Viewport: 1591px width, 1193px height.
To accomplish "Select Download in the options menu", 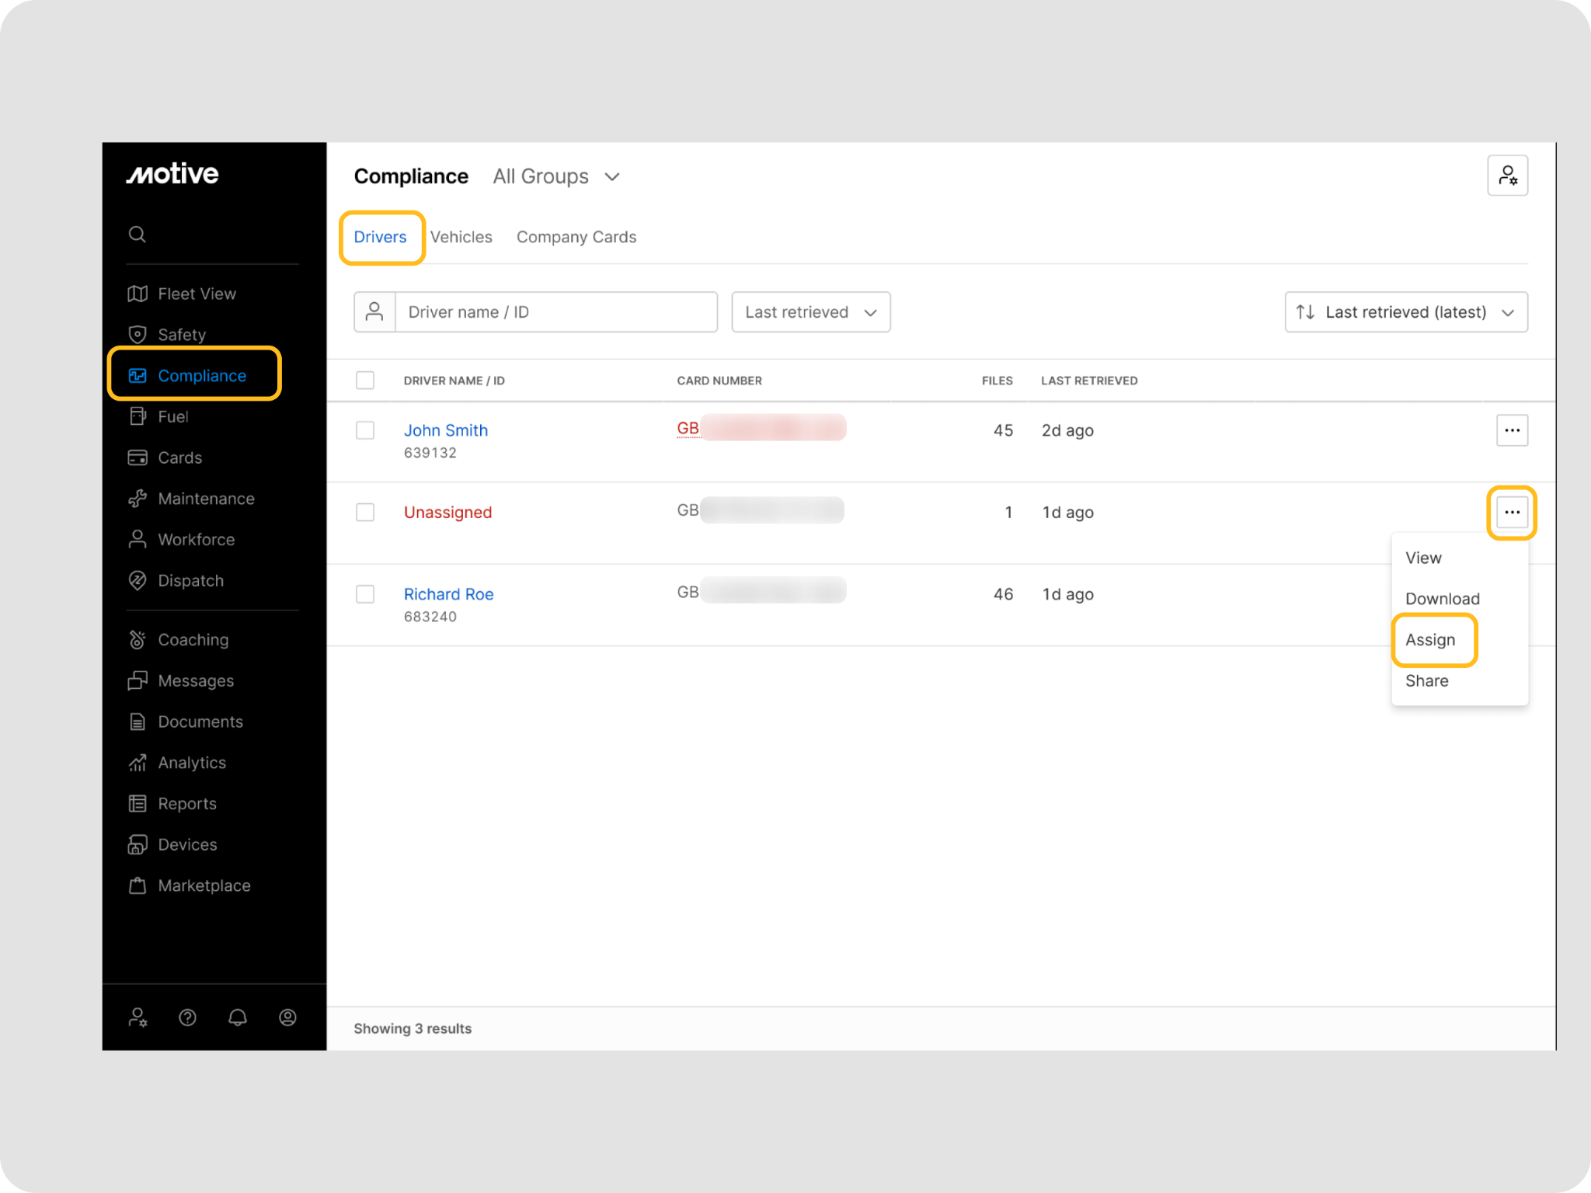I will pos(1442,599).
